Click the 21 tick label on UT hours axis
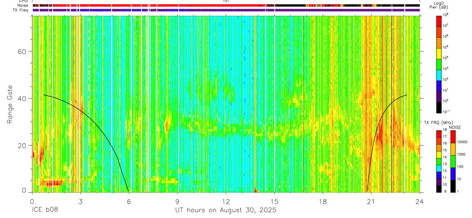The image size is (472, 218). [371, 201]
